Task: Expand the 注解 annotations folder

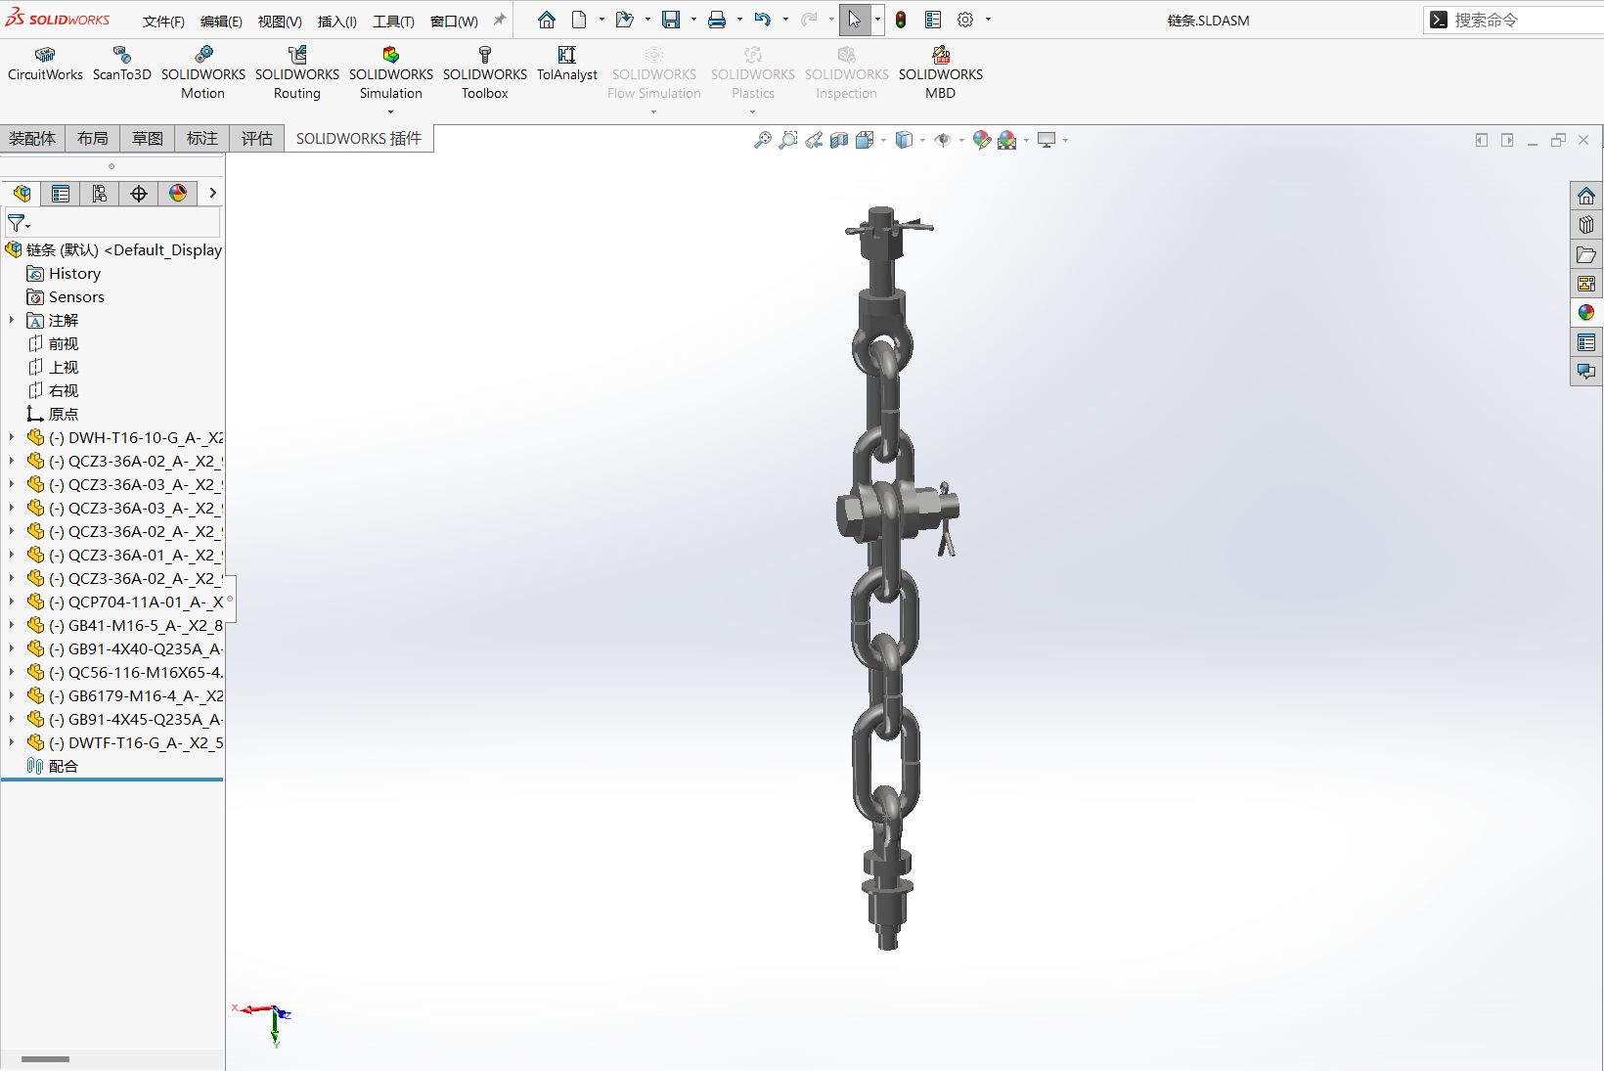Action: (x=12, y=320)
